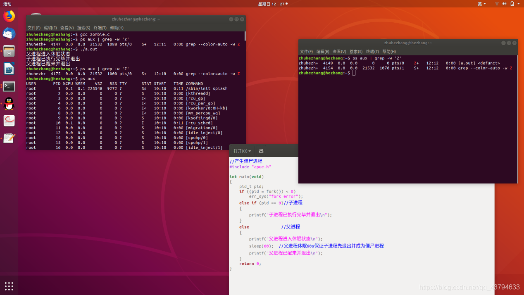Open 搜索(S) menu in right terminal

(x=356, y=52)
